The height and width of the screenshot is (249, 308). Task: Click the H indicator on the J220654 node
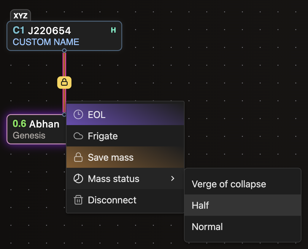[x=113, y=30]
